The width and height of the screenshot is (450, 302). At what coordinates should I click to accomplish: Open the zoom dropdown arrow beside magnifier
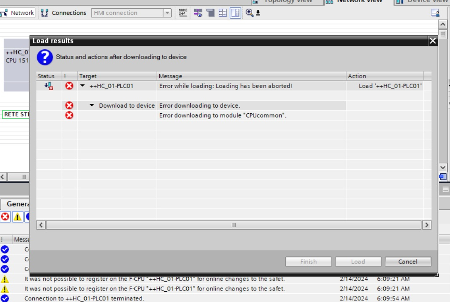tap(258, 13)
